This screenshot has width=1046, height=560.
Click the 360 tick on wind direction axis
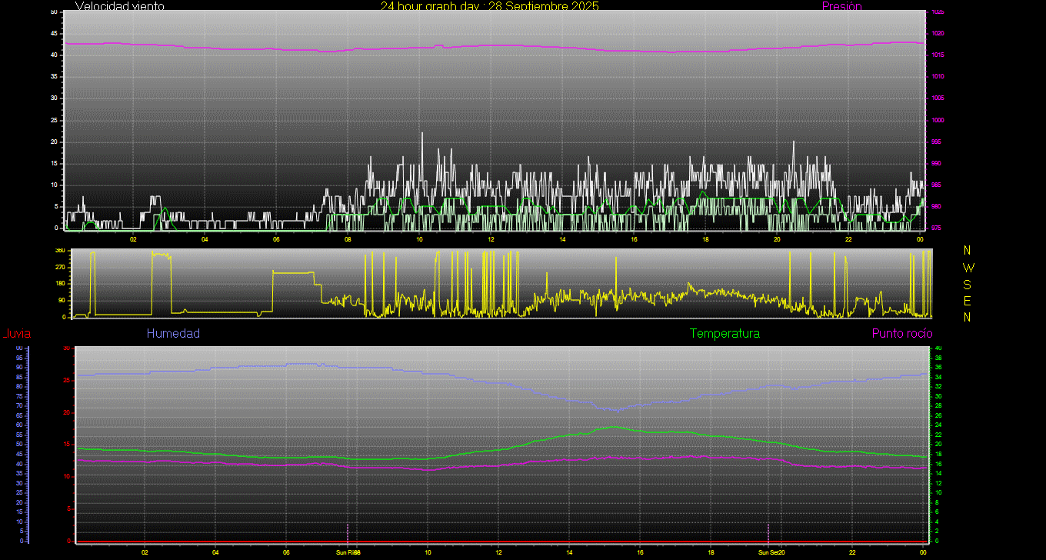(x=59, y=251)
